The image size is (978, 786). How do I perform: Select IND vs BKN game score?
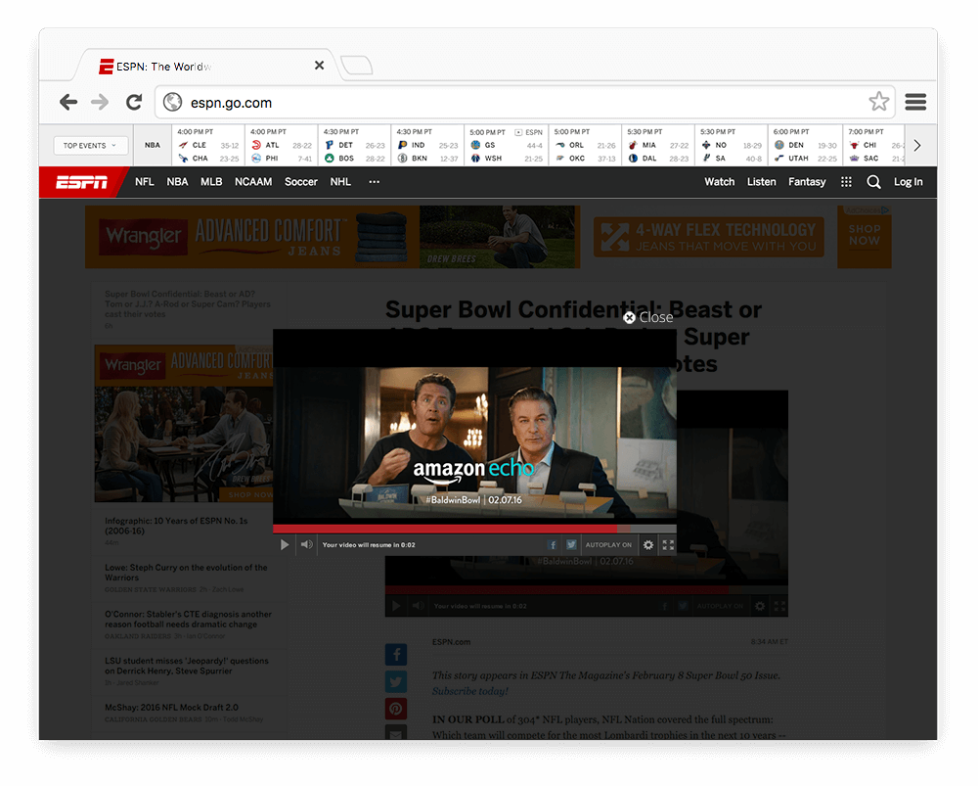tap(427, 145)
